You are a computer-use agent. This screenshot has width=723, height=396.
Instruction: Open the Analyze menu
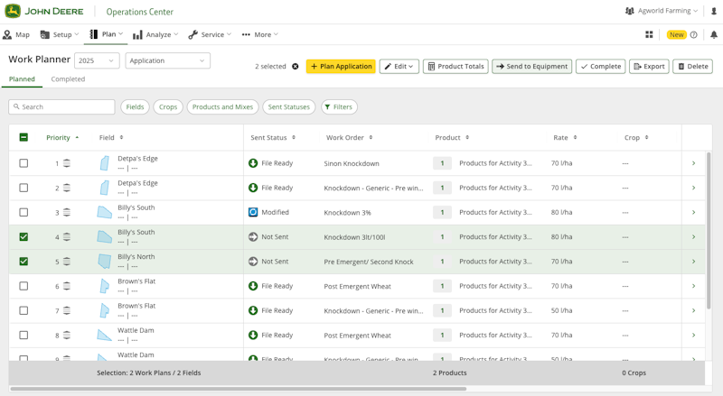coord(156,34)
